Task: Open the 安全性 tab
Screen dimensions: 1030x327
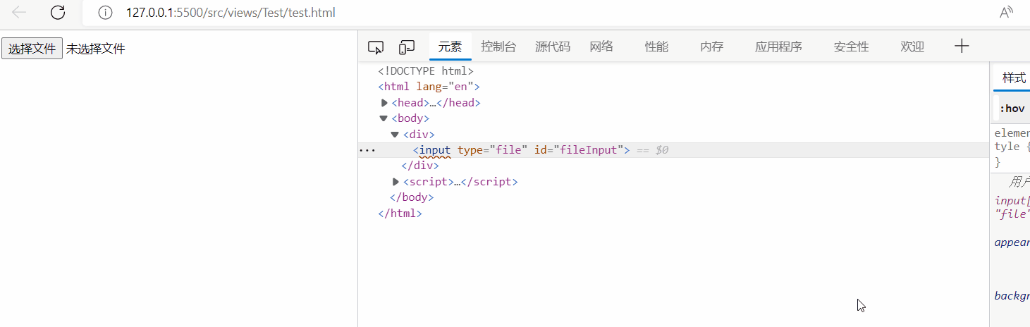Action: [851, 47]
